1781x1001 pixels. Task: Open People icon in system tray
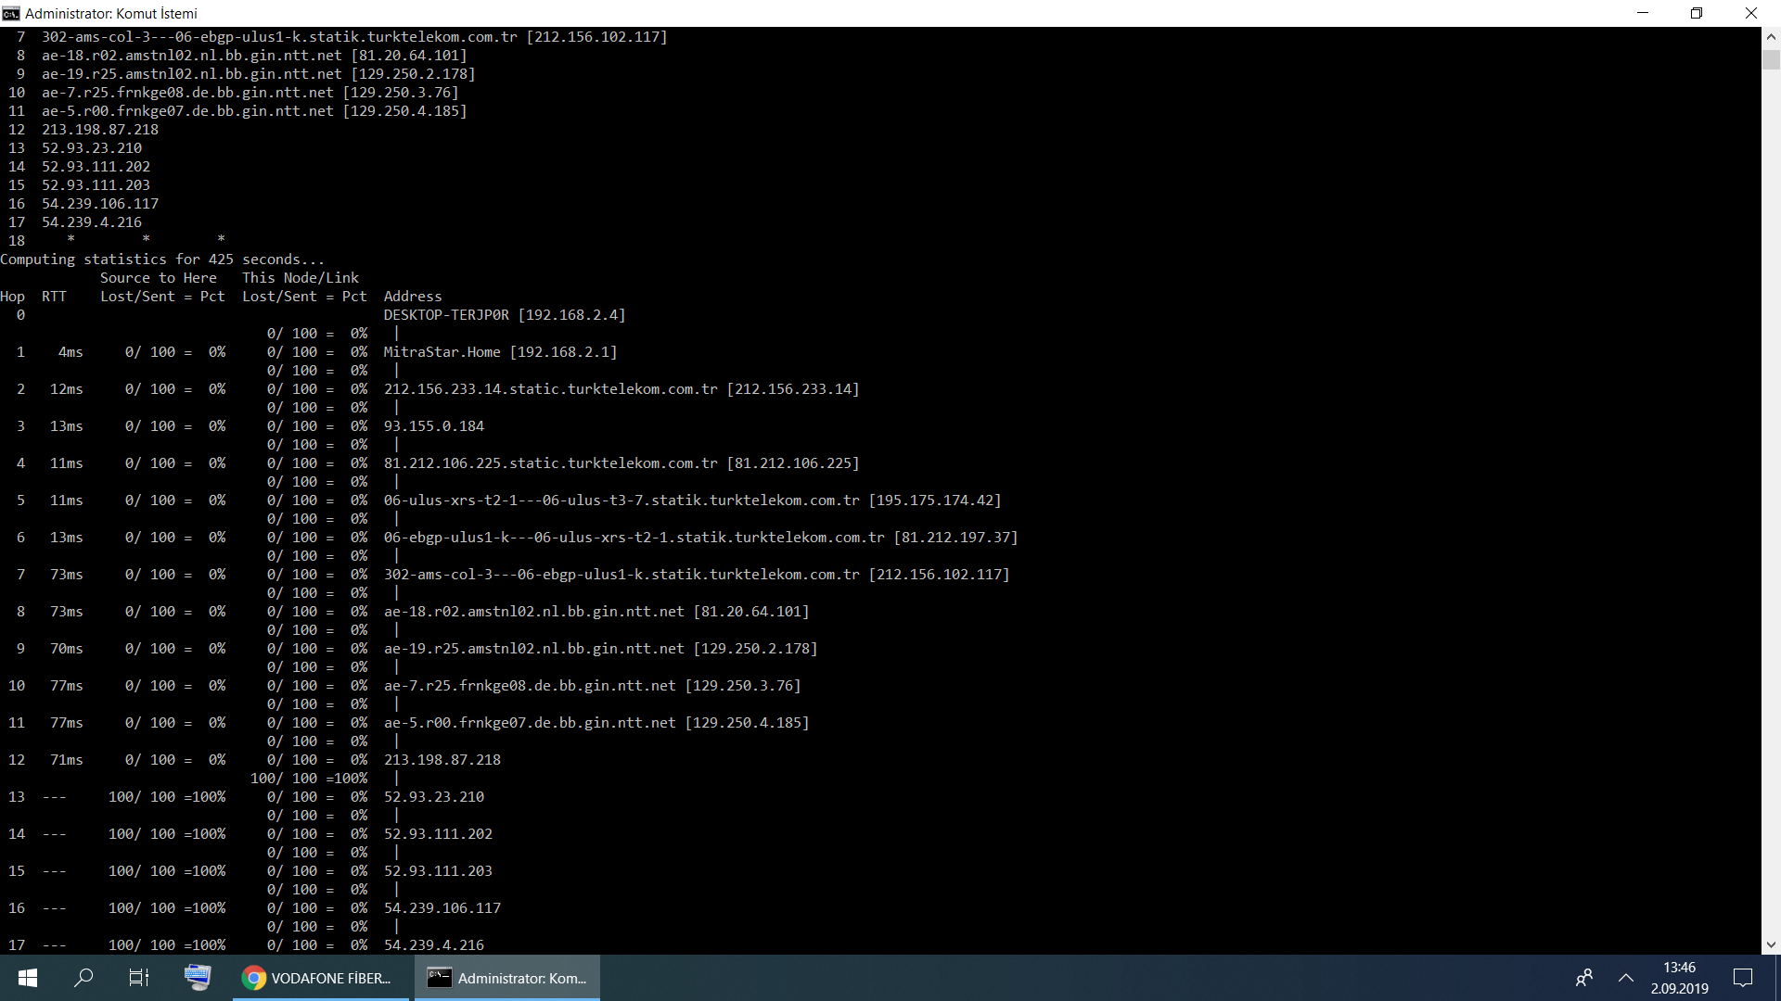point(1584,978)
